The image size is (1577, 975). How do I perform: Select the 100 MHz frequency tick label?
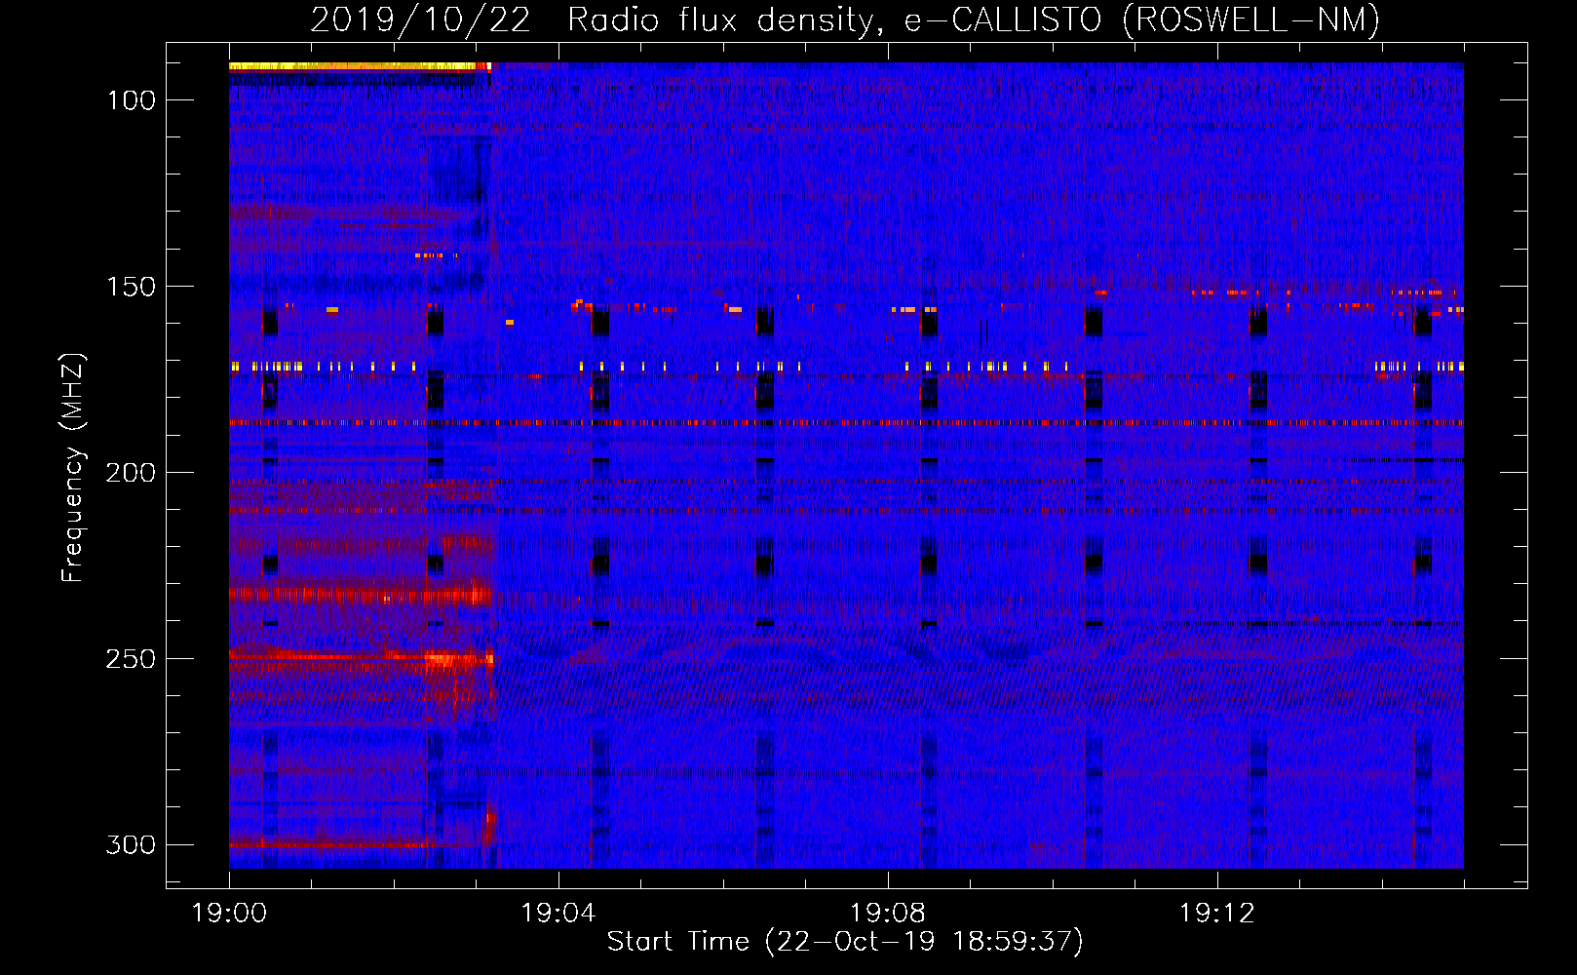click(x=131, y=100)
